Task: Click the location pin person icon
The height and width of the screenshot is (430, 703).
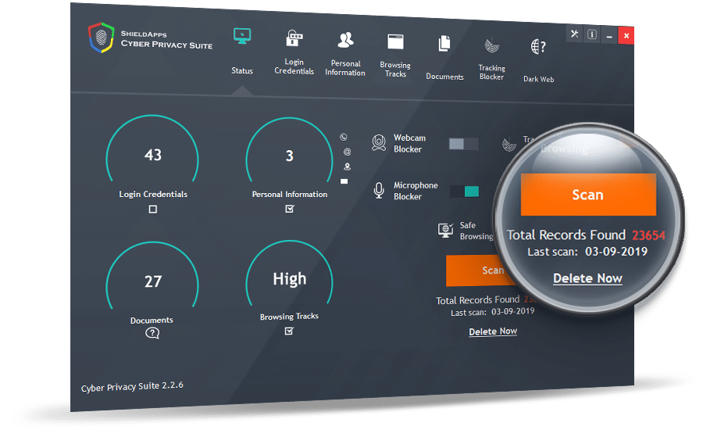Action: click(x=347, y=167)
